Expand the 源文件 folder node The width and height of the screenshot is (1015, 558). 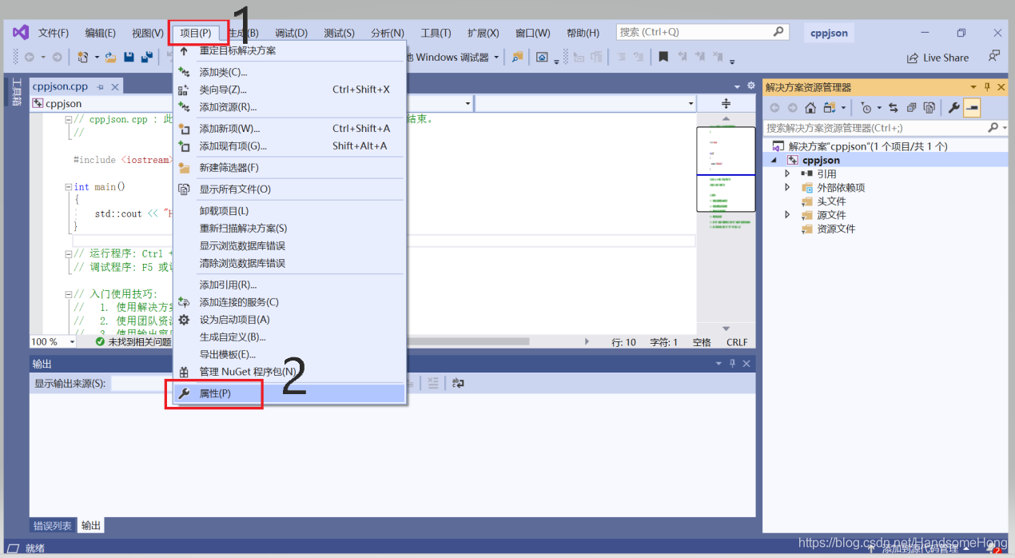(x=787, y=215)
